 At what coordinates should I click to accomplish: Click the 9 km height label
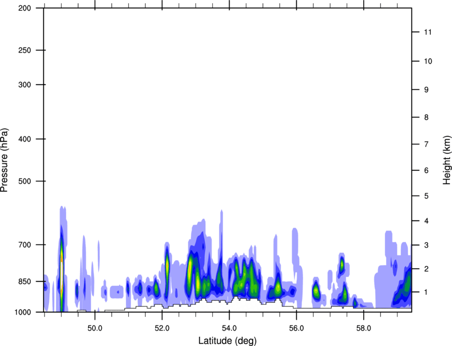(x=426, y=90)
